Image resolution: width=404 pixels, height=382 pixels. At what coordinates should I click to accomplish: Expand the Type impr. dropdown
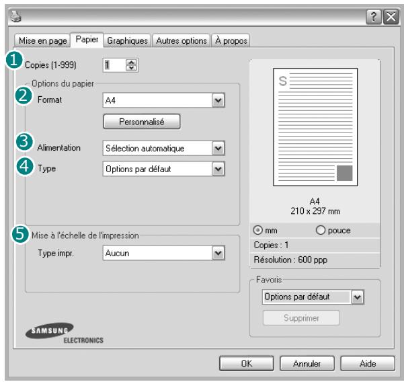(x=164, y=253)
